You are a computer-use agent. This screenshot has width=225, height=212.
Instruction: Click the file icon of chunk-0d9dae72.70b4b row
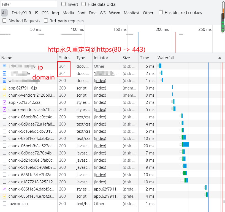coord(4,153)
